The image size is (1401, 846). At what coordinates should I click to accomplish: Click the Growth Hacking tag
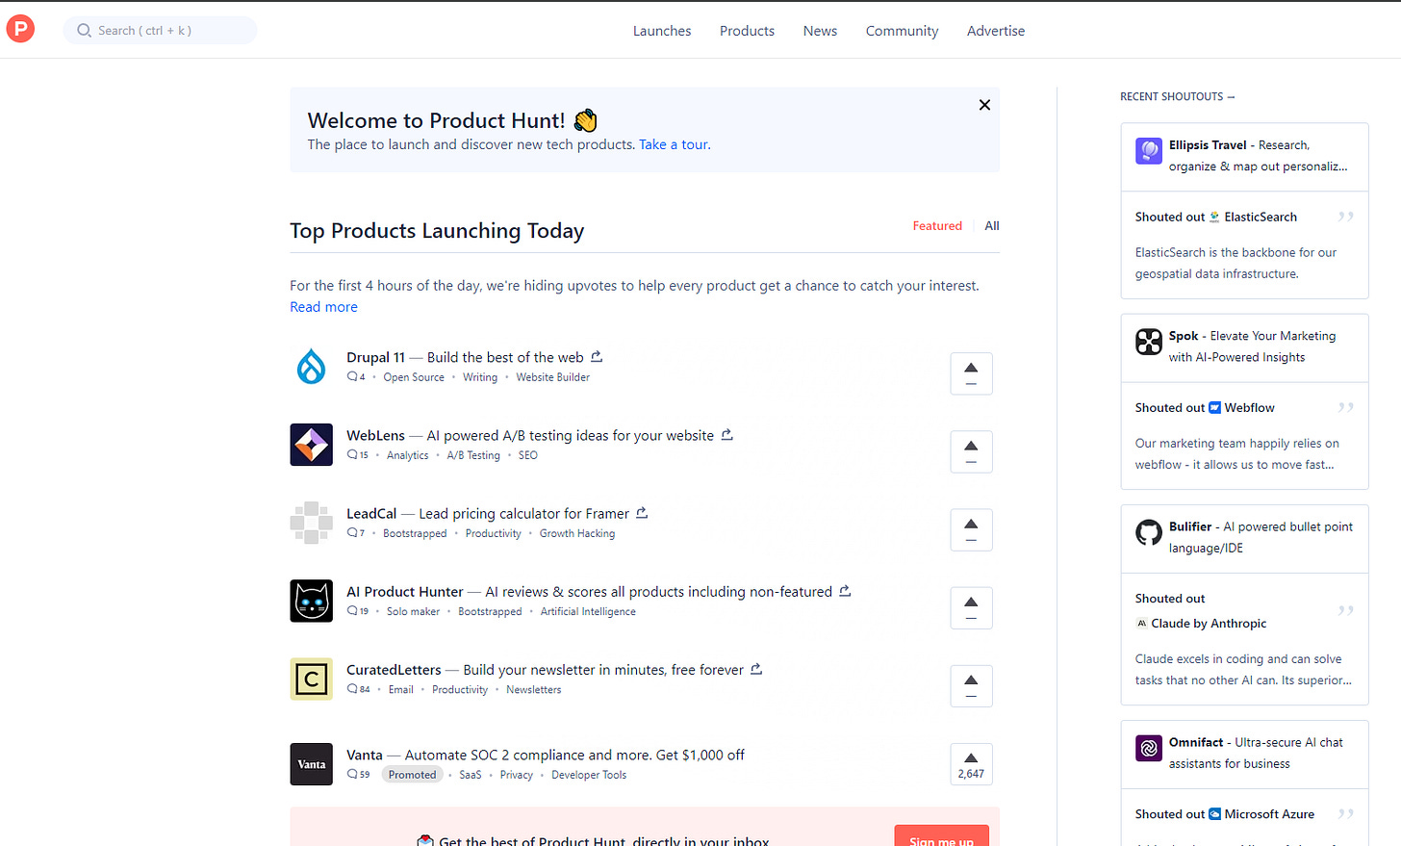(x=577, y=533)
